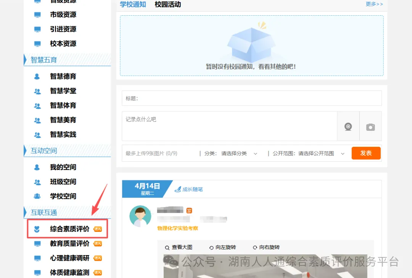Rotate the photo left with 向左旋转

tap(223, 247)
